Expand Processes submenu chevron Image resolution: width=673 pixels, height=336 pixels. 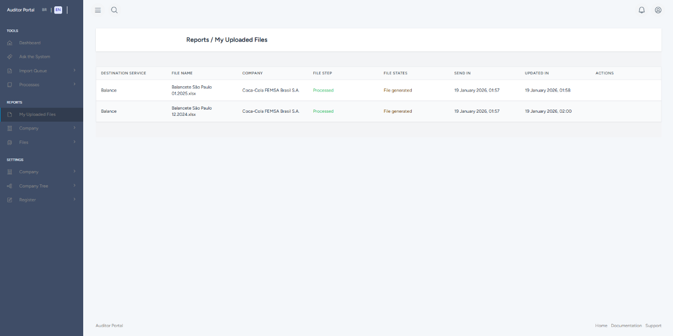[x=75, y=84]
